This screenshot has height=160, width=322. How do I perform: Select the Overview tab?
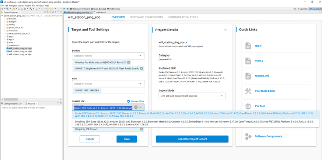pos(118,17)
